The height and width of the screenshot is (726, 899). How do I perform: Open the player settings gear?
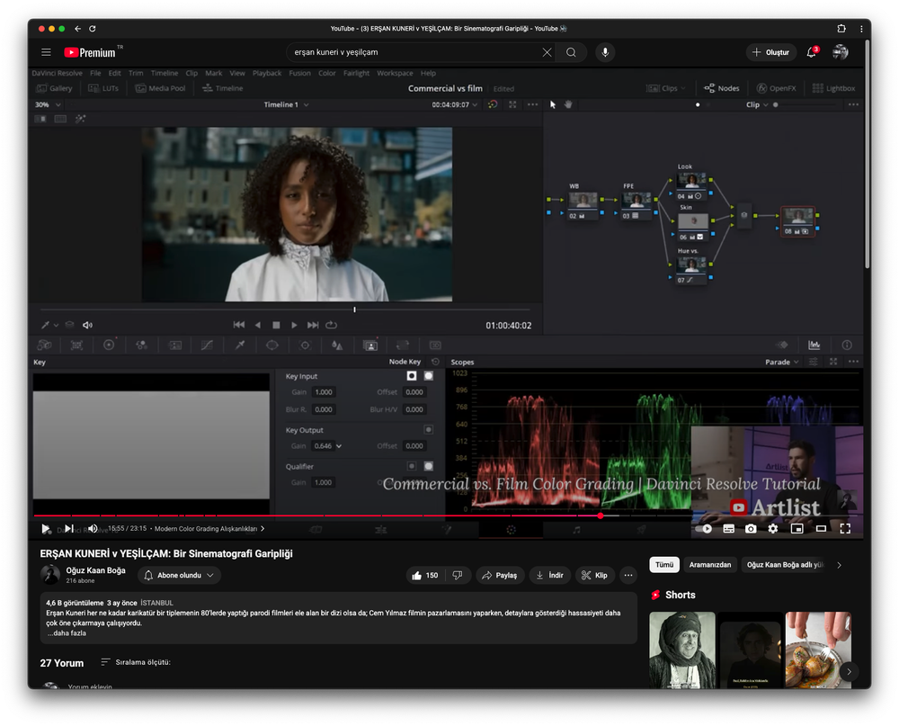[x=773, y=529]
